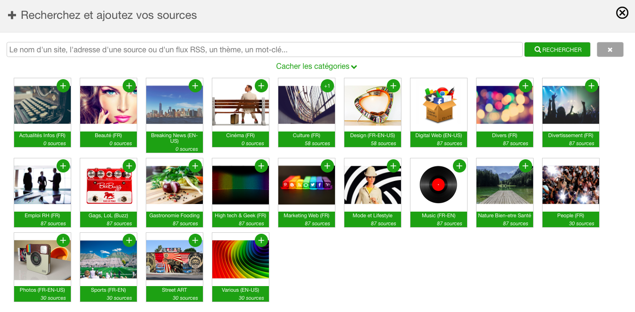Click the plus icon on Music (FR-EN)

coord(460,166)
